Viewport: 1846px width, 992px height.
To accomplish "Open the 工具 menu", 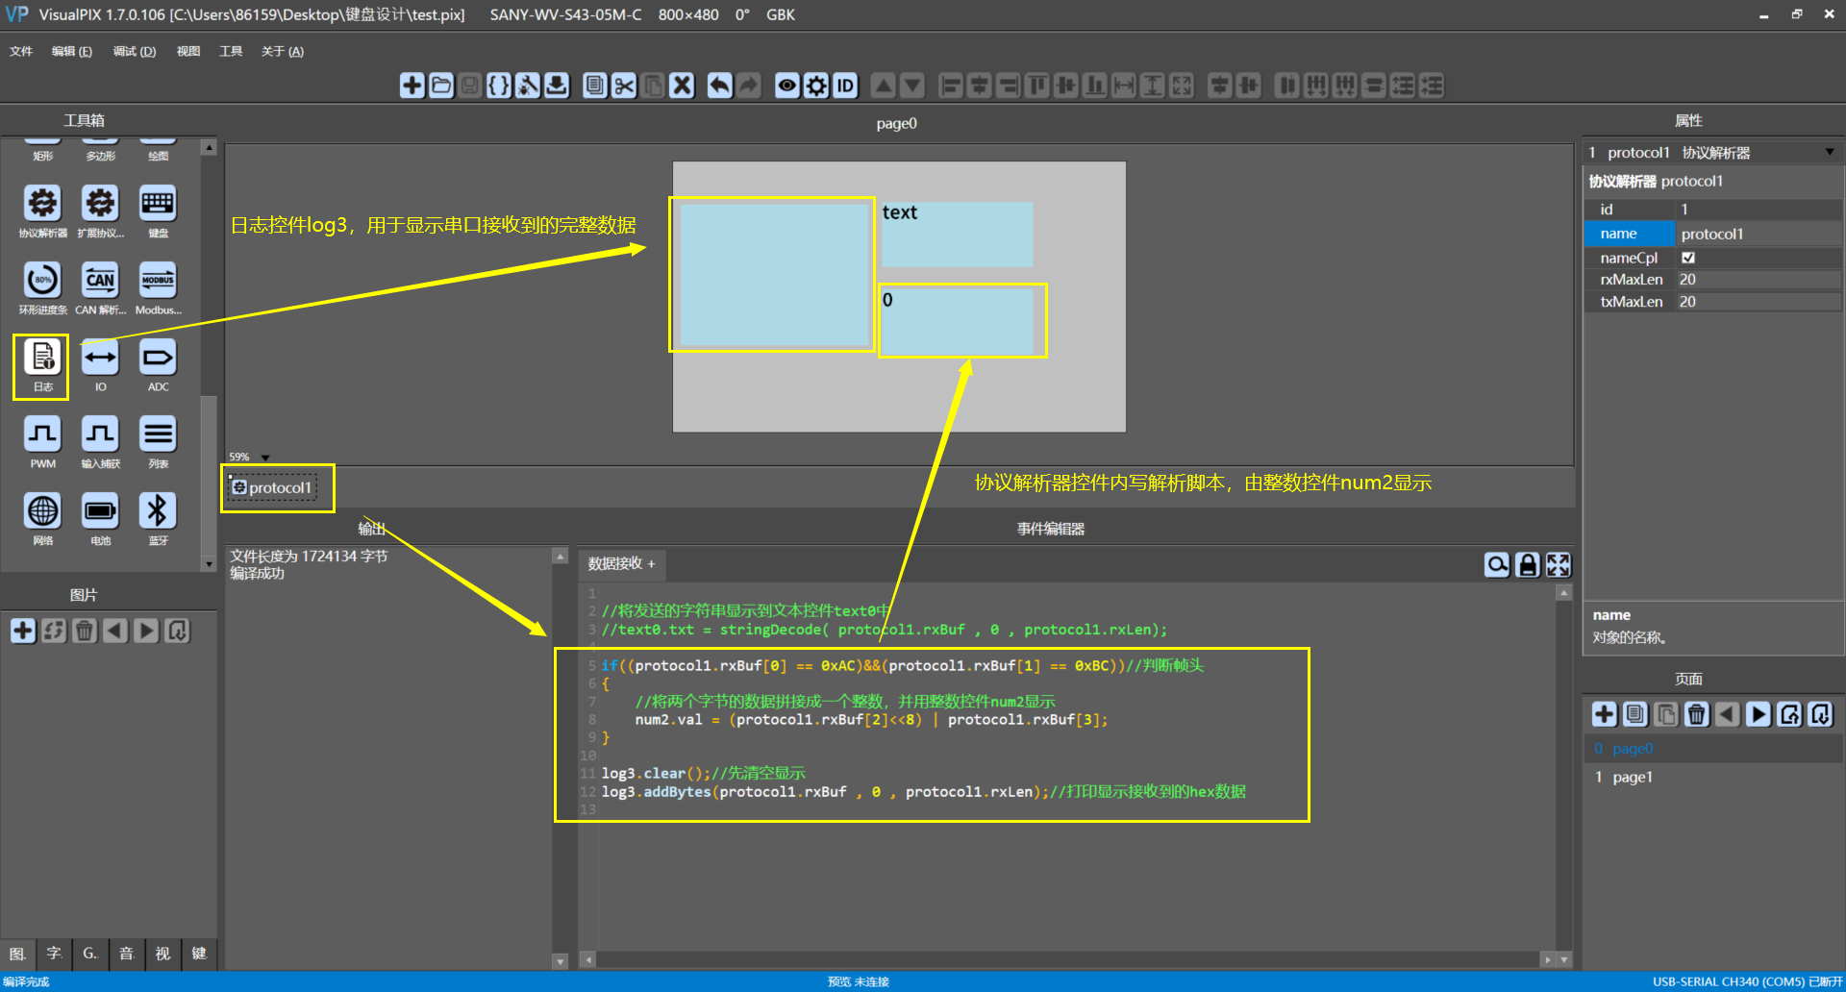I will click(x=231, y=51).
